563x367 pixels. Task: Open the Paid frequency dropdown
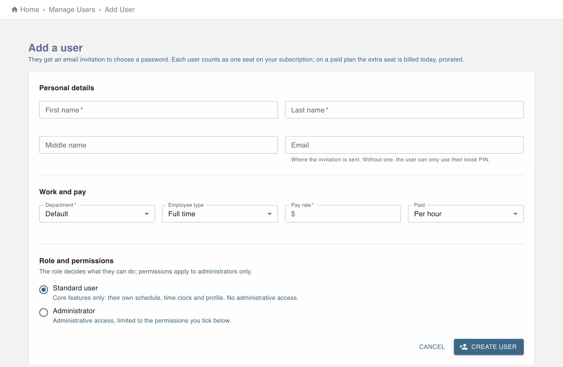[466, 214]
